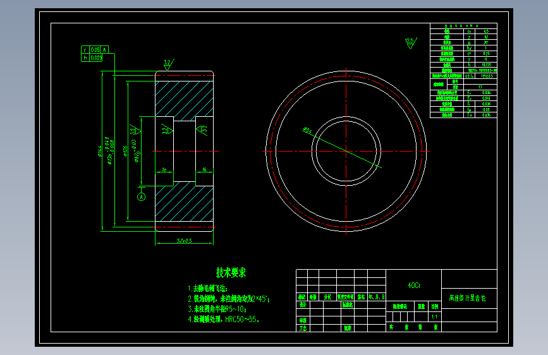Click the c* symbol in parameter table
The height and width of the screenshot is (355, 548).
(x=469, y=54)
